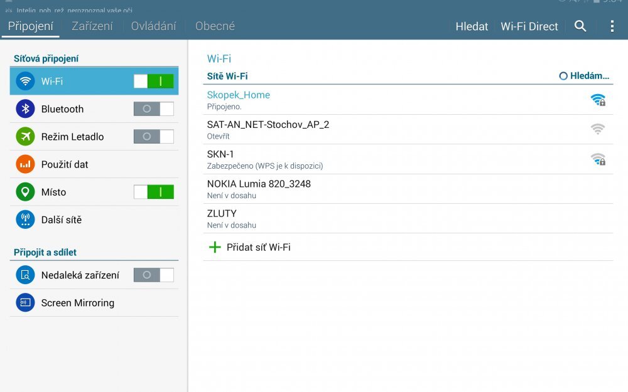
Task: Open Screen Mirroring via its icon
Action: click(24, 302)
